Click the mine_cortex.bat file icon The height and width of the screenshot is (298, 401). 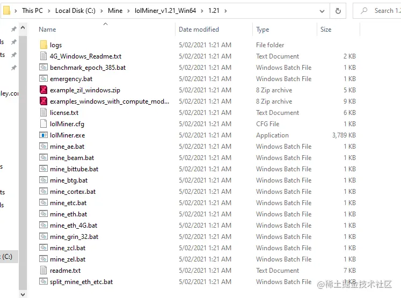[x=43, y=191]
